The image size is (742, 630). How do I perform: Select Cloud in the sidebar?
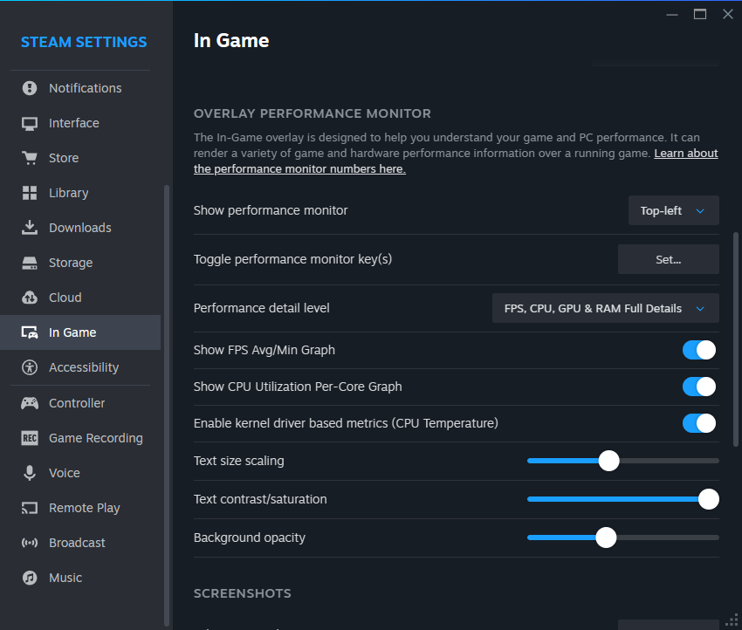pos(80,298)
